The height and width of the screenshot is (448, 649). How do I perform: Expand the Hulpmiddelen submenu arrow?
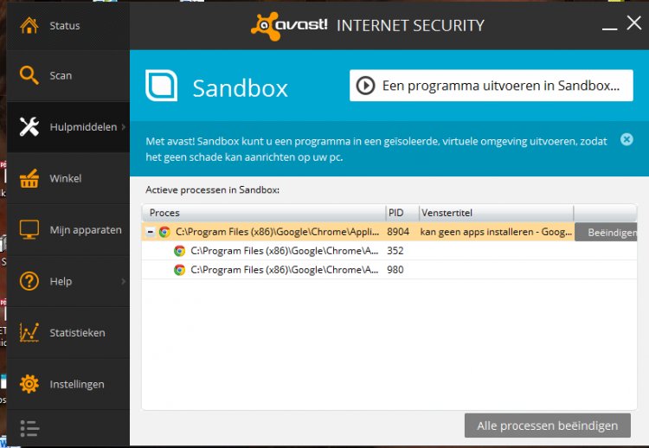pyautogui.click(x=124, y=127)
